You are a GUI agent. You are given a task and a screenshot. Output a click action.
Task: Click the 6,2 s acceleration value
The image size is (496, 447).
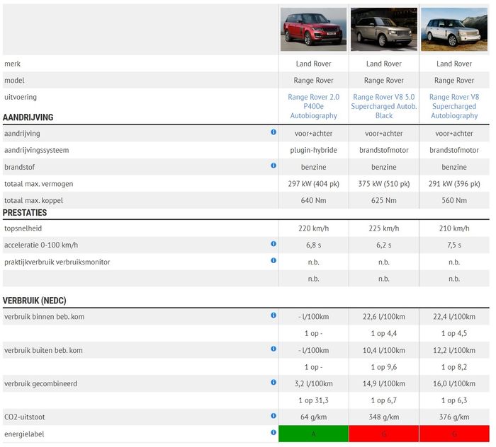tap(384, 245)
